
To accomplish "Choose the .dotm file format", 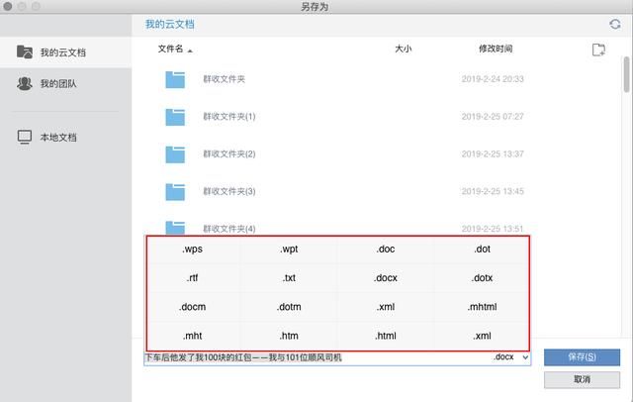I will [x=289, y=307].
